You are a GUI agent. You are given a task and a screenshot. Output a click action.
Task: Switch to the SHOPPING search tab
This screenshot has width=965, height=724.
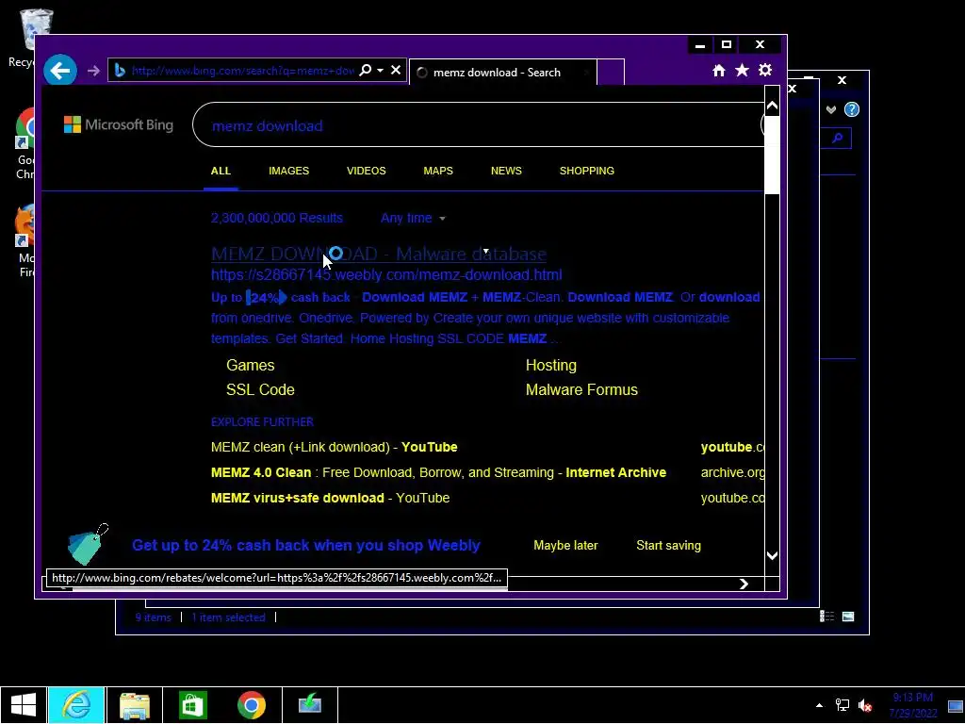point(586,171)
